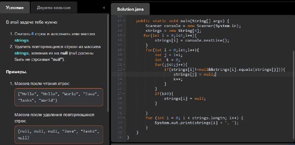Open the Дерево классов tab
Screen dimensions: 295x145
coord(53,8)
